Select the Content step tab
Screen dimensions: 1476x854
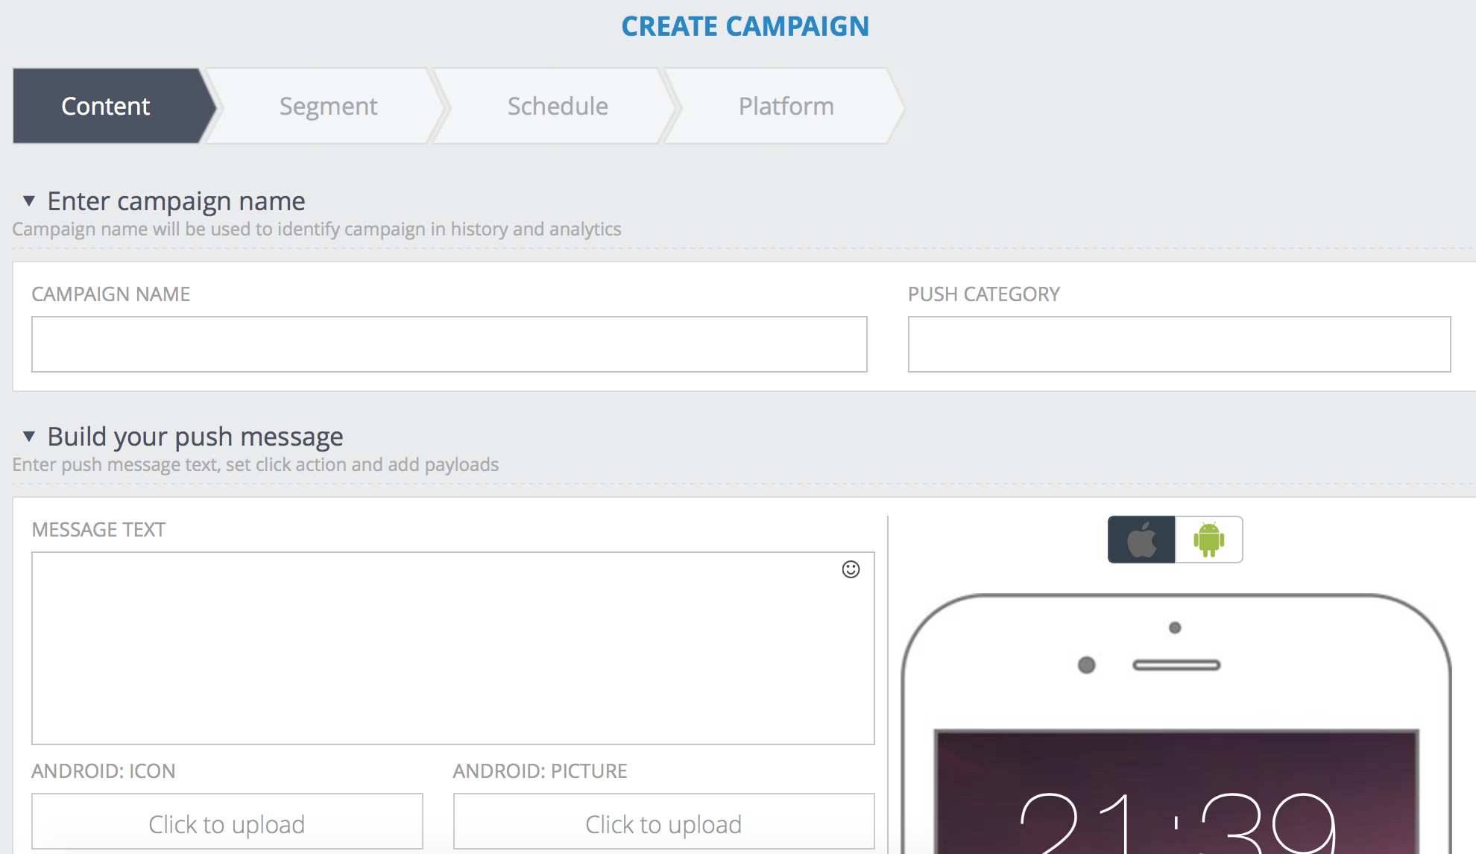pos(106,107)
